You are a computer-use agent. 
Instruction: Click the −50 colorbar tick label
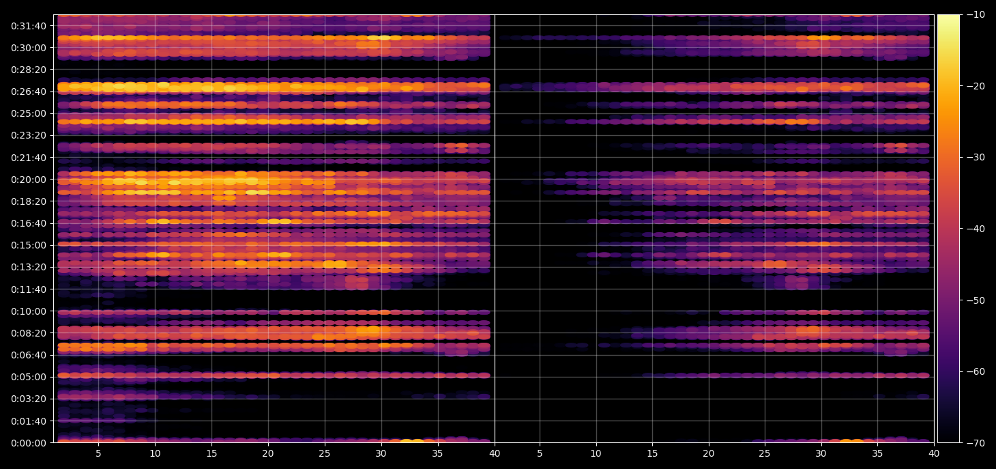[974, 300]
